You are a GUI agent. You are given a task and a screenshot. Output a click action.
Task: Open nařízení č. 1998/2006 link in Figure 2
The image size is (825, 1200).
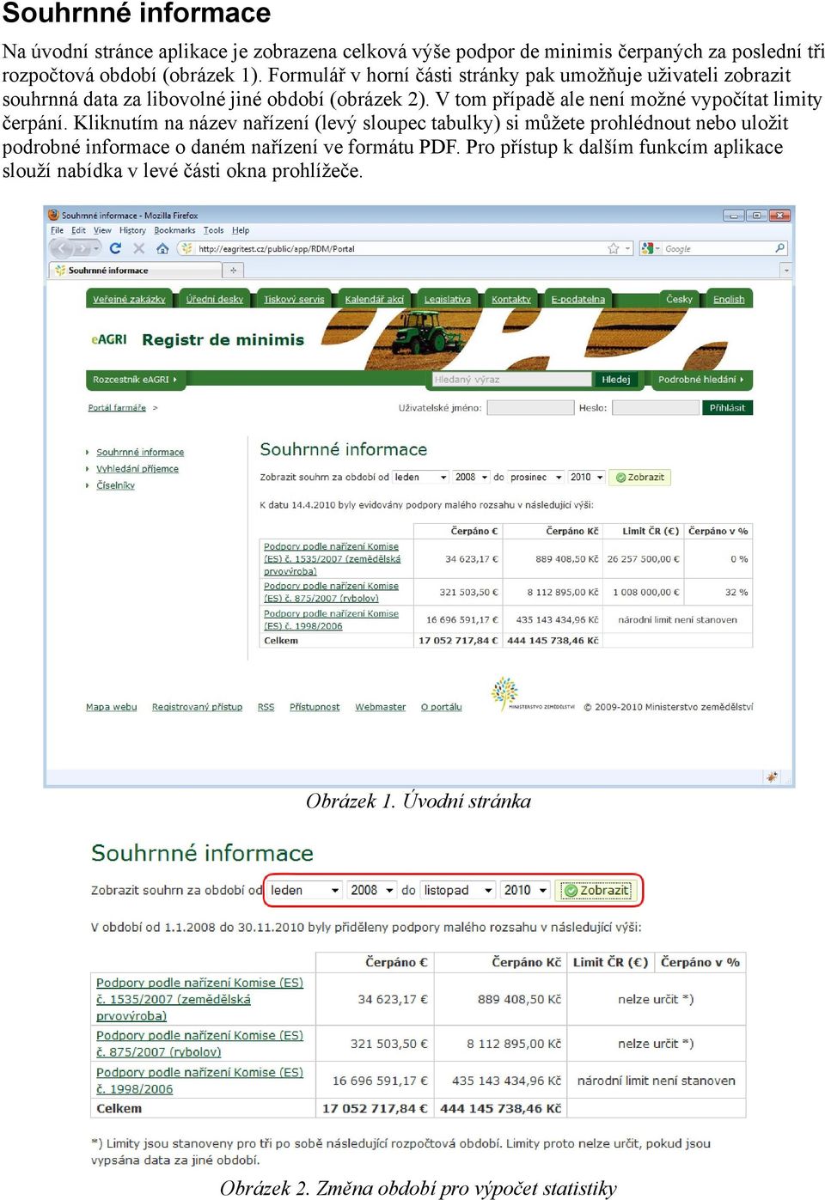199,1081
